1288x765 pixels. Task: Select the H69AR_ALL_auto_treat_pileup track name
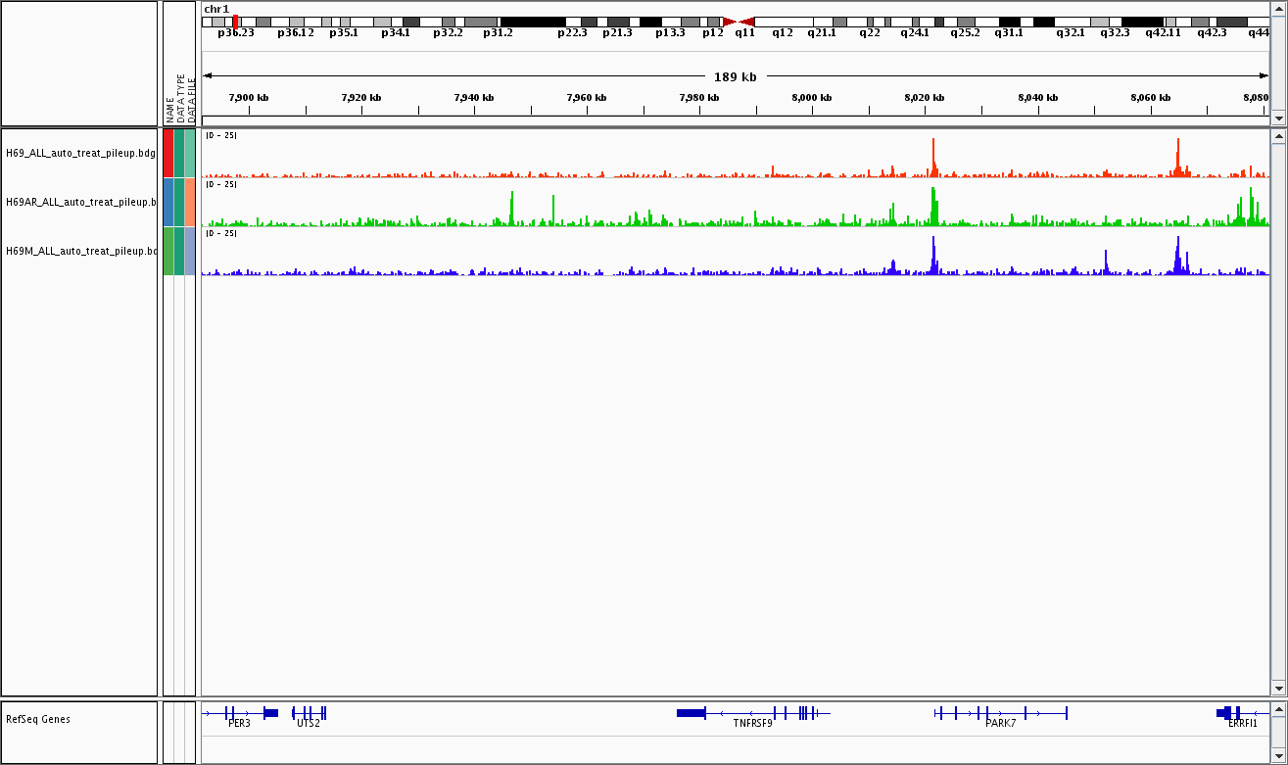[80, 202]
